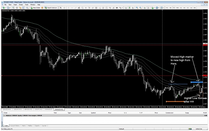Select the W1 timeframe button
Screen dimensions: 209x131
pos(191,8)
